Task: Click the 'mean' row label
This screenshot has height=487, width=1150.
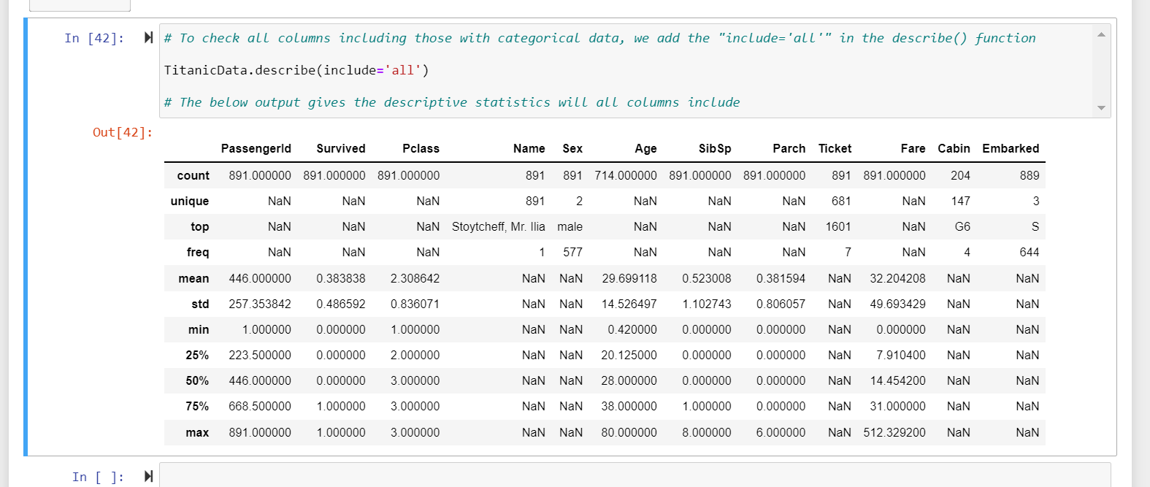Action: [x=193, y=278]
